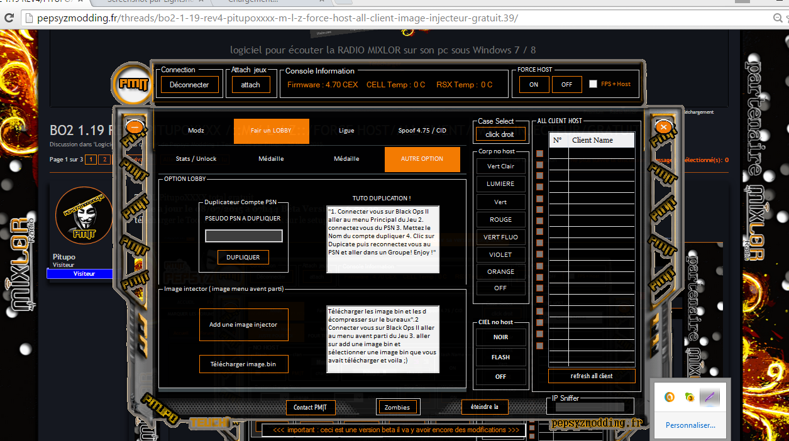
Task: Select the AUTRE OPTION tab
Action: pyautogui.click(x=422, y=159)
